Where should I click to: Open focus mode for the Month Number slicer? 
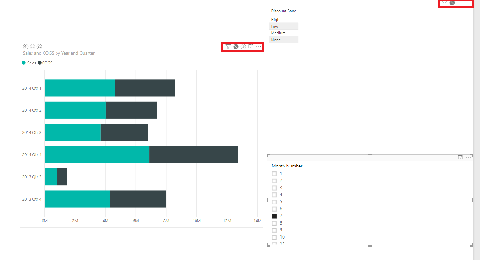460,157
